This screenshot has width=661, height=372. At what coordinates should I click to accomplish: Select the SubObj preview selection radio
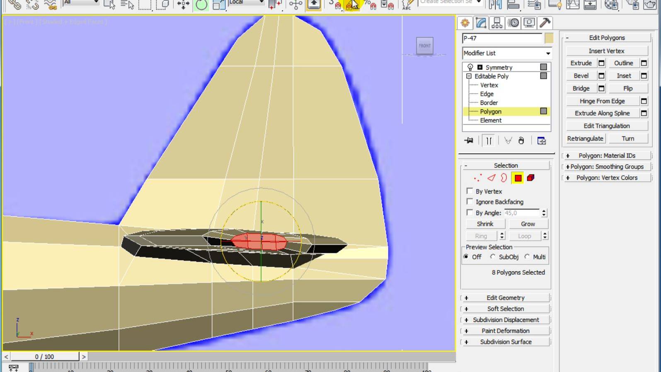(x=493, y=257)
